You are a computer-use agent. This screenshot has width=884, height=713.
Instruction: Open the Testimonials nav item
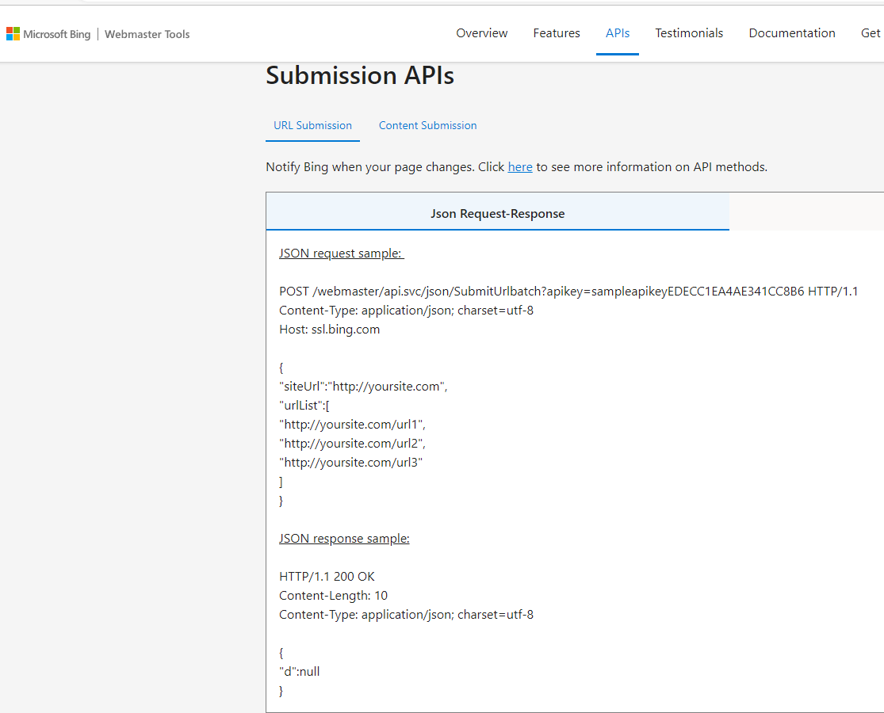[x=689, y=33]
